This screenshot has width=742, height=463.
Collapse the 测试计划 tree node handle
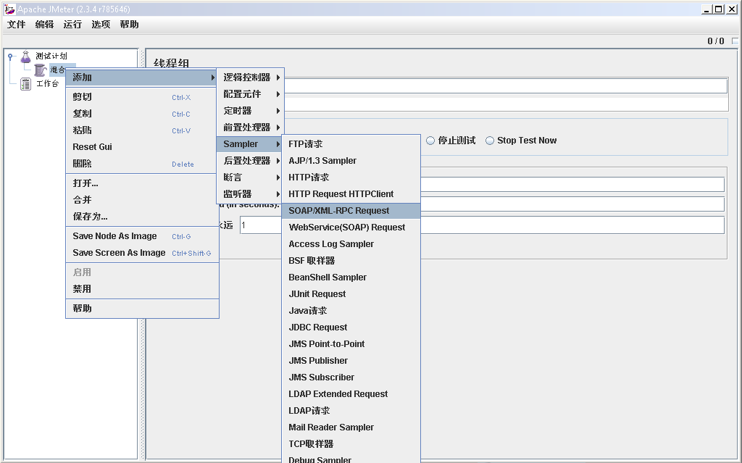(11, 56)
